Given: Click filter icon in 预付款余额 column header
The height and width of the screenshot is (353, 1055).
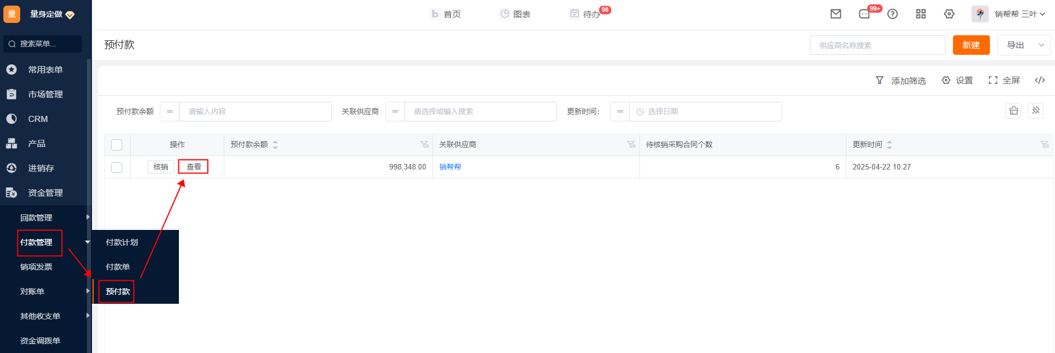Looking at the screenshot, I should pos(425,144).
